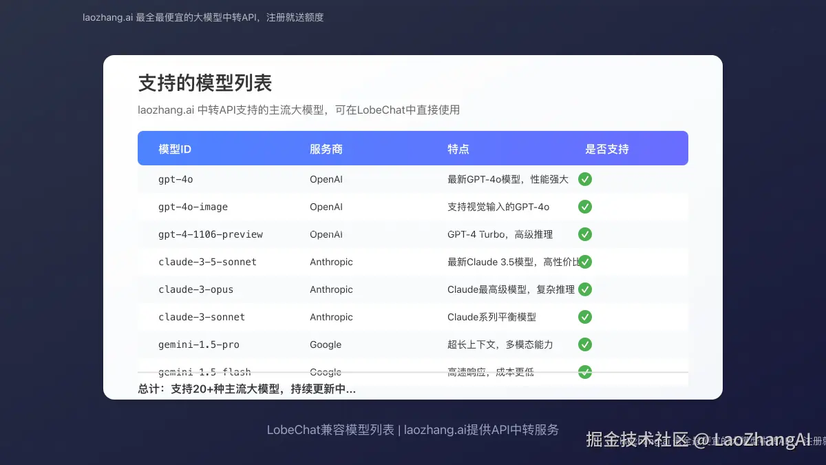Click the subtitle about laozhang.ai 中转API支持的主流大模型

click(x=299, y=110)
